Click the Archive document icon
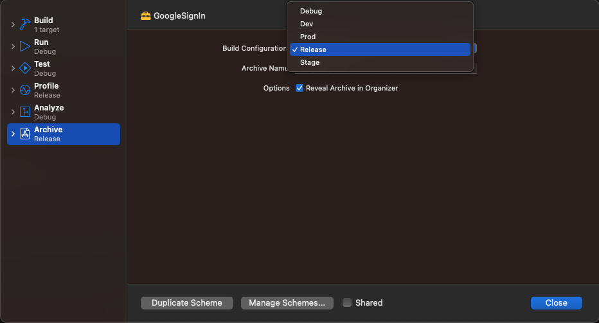The height and width of the screenshot is (323, 599). (x=25, y=134)
